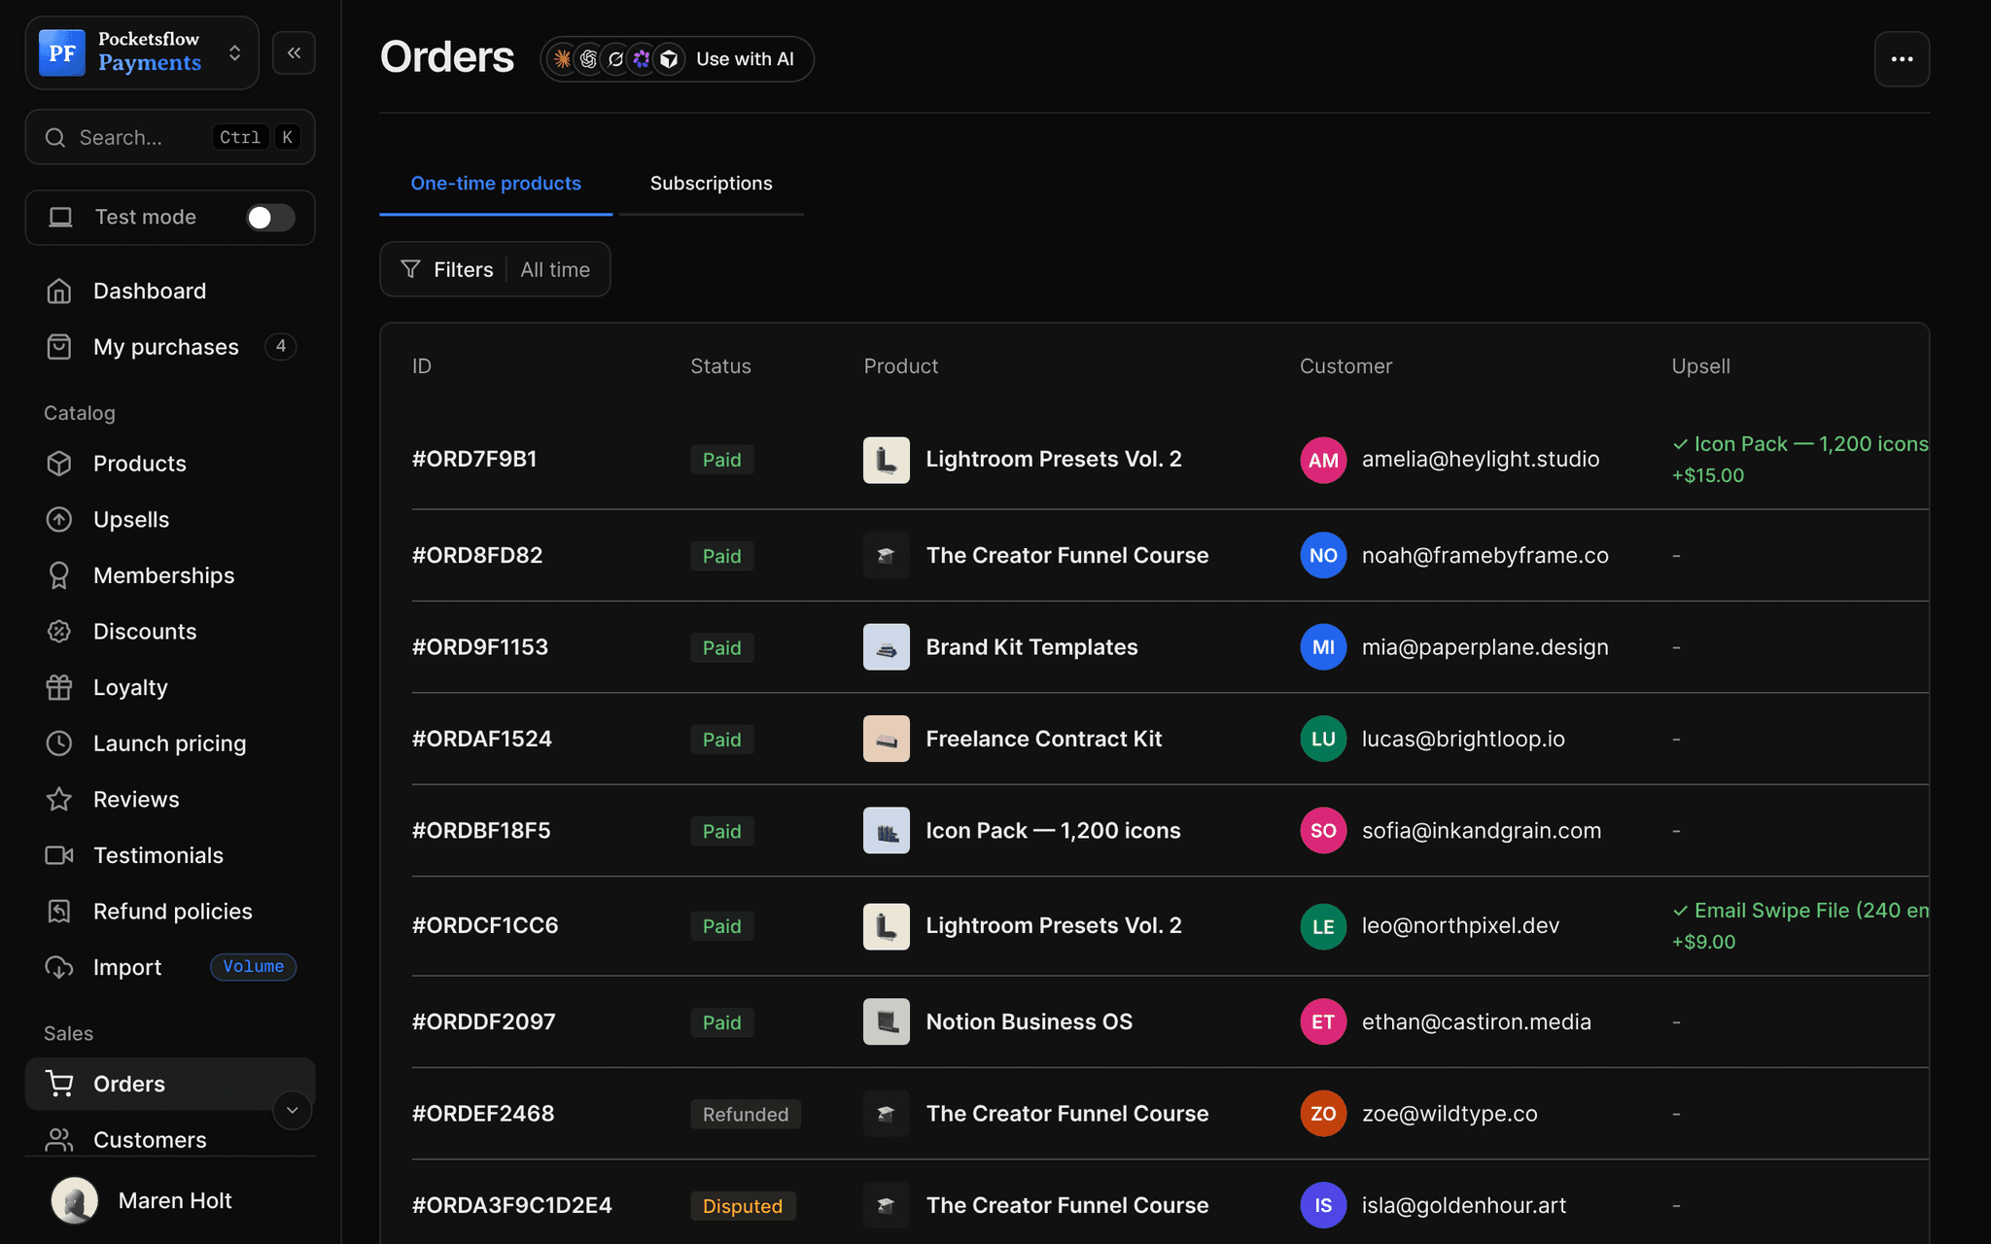Open Reviews star icon
This screenshot has height=1244, width=1991.
point(59,799)
